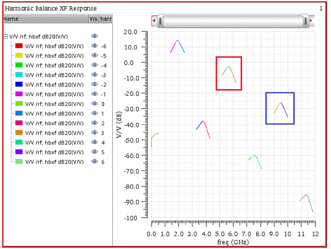Hide the harmonic 4 trace

coord(94,142)
